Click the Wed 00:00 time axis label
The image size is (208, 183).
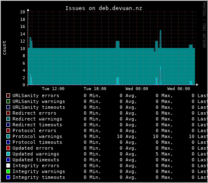137,89
